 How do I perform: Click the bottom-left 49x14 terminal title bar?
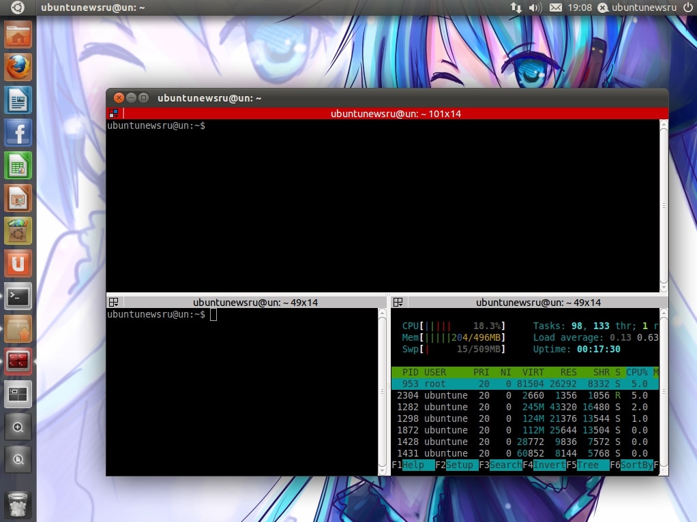pos(247,303)
